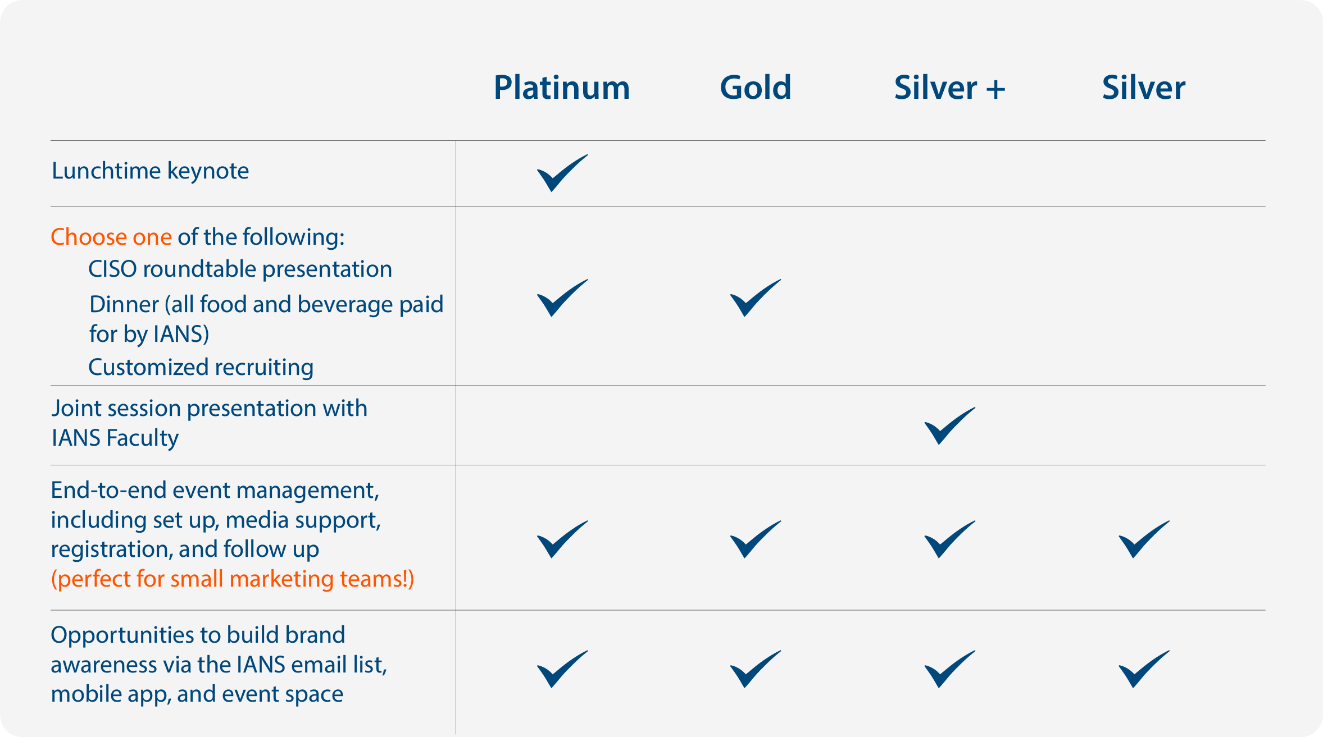This screenshot has width=1323, height=737.
Task: Click Silver checkmark for End-to-end event management
Action: point(1144,539)
